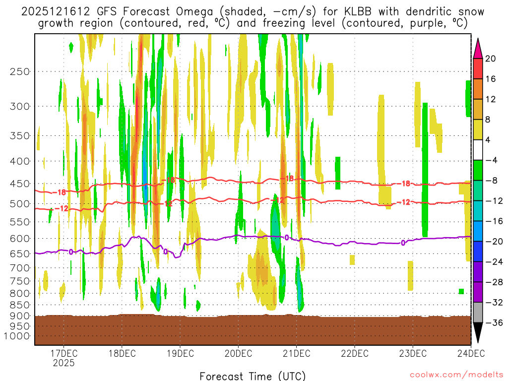The image size is (508, 381).
Task: Click the 850 pressure level label
Action: click(20, 305)
